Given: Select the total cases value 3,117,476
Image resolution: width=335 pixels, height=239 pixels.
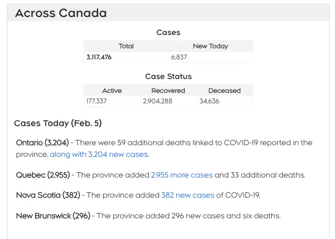Looking at the screenshot, I should click(x=99, y=57).
